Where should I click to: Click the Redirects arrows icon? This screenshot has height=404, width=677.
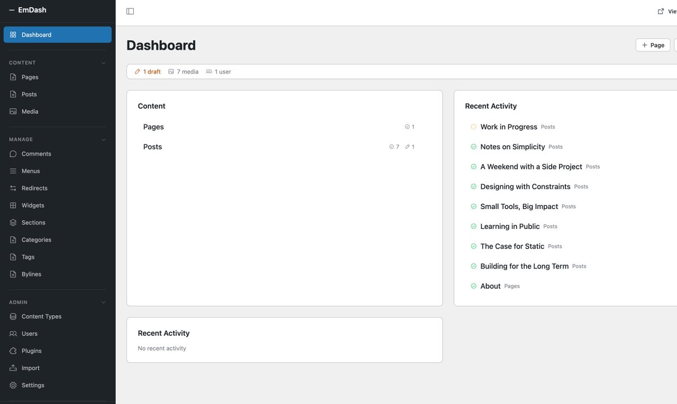pyautogui.click(x=13, y=188)
